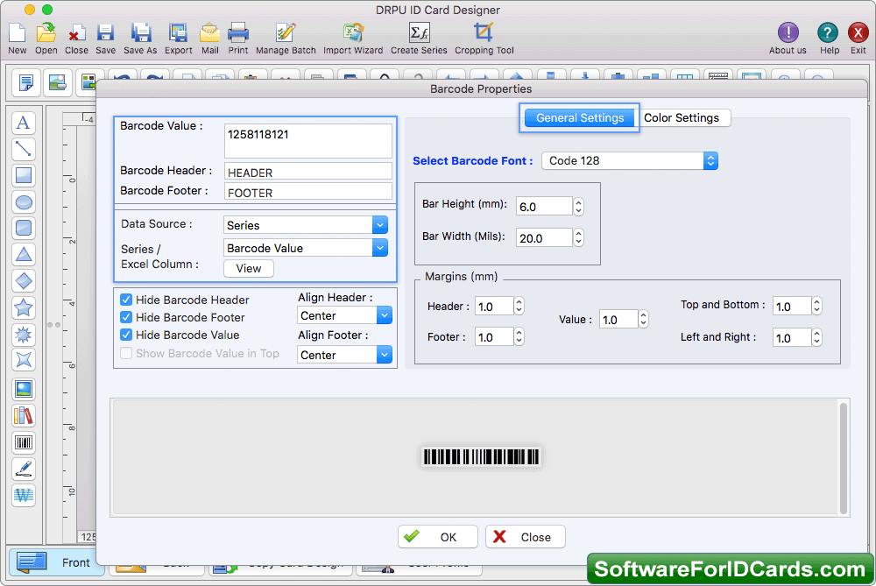Select the Rounded Rectangle tool

24,228
